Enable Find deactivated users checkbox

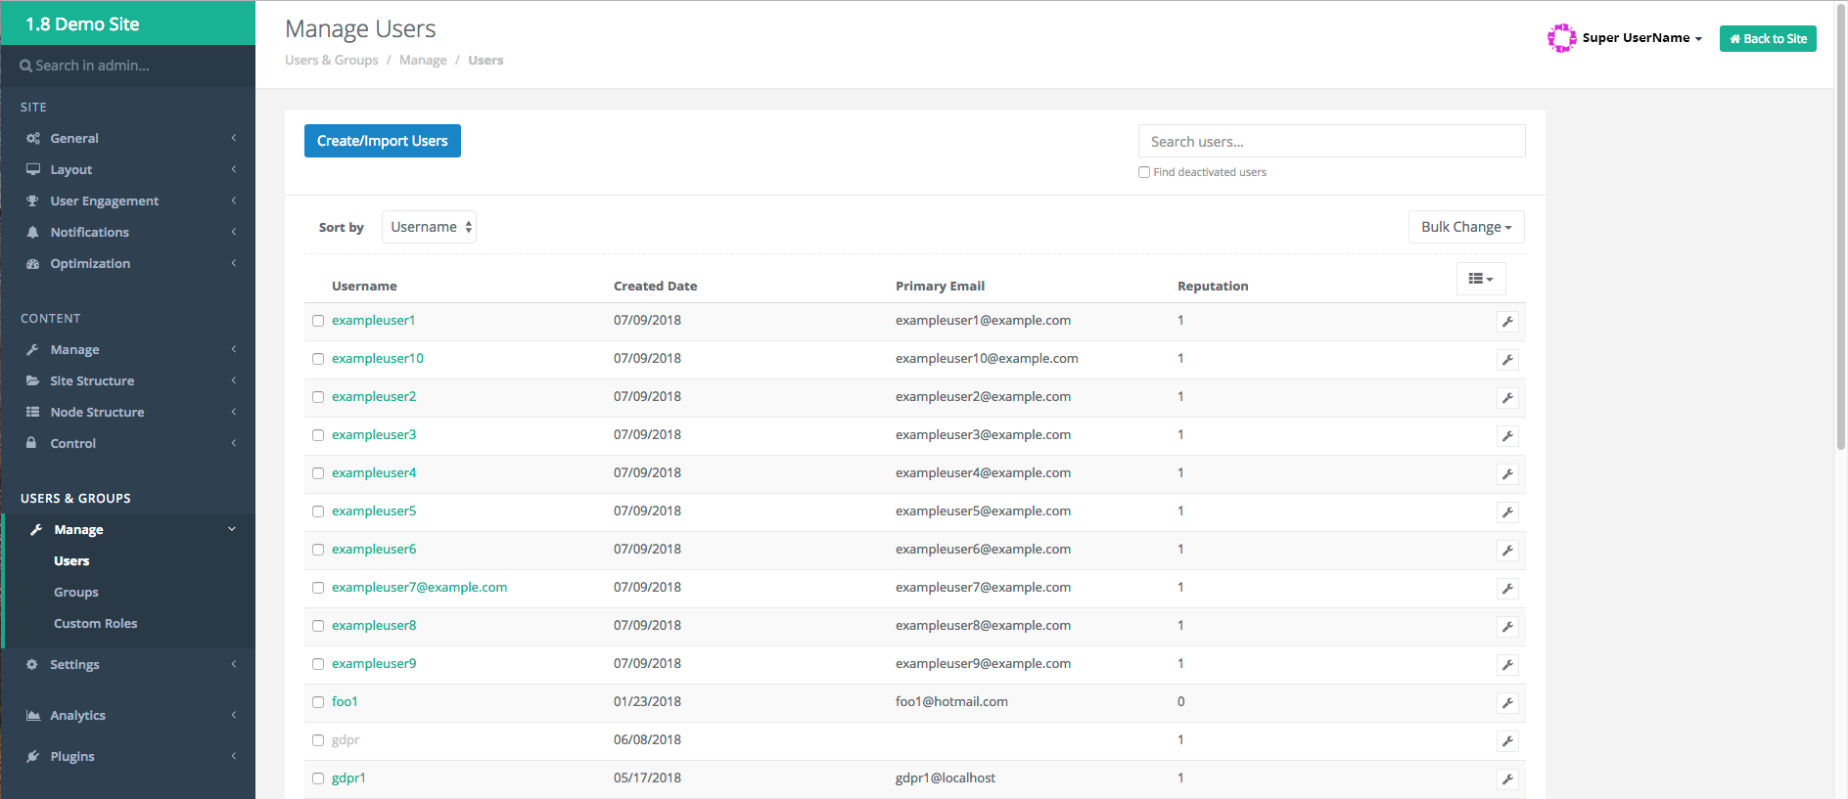[x=1144, y=172]
